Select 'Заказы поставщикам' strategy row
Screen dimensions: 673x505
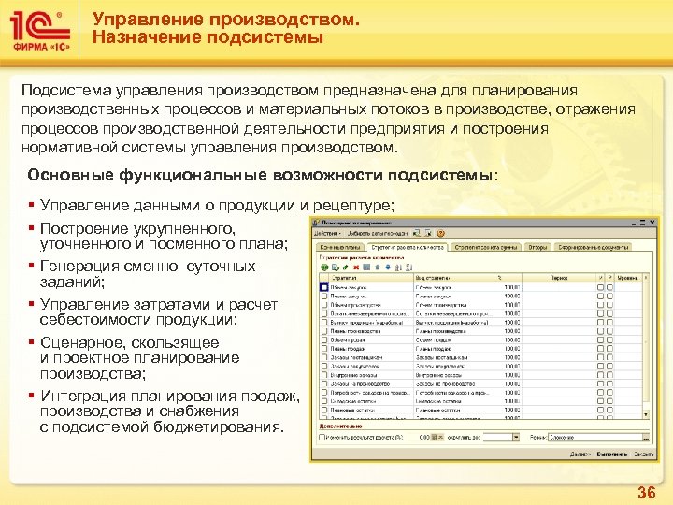[x=480, y=357]
